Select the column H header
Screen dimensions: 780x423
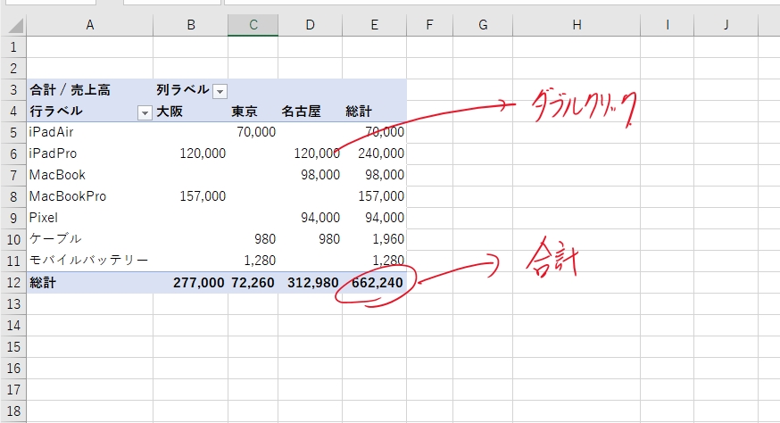(x=577, y=25)
